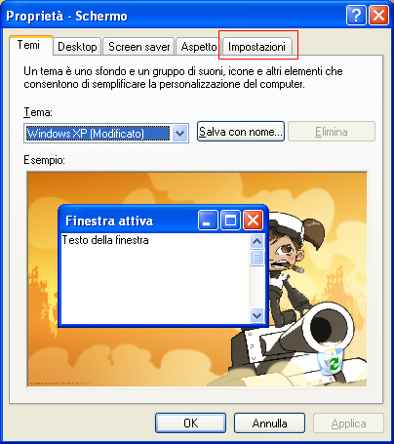Click the preview scrollbar down arrow
The height and width of the screenshot is (444, 394).
pos(257,315)
